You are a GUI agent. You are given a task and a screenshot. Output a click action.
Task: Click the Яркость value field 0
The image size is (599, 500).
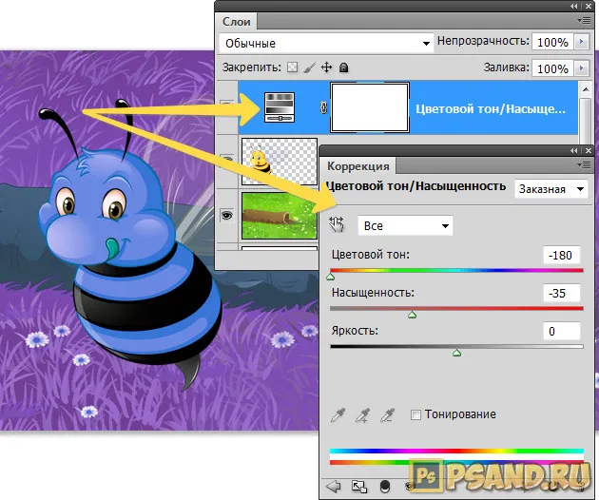[x=562, y=331]
